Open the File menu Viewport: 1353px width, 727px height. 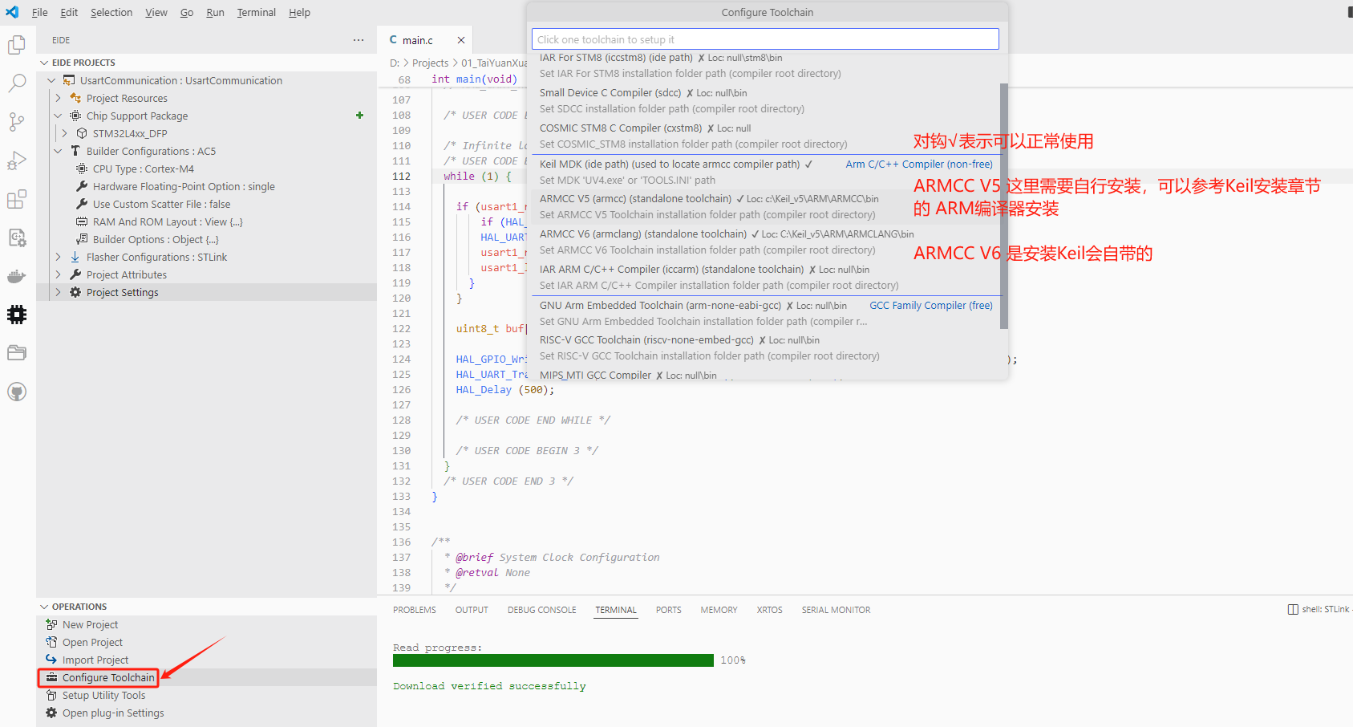point(39,12)
